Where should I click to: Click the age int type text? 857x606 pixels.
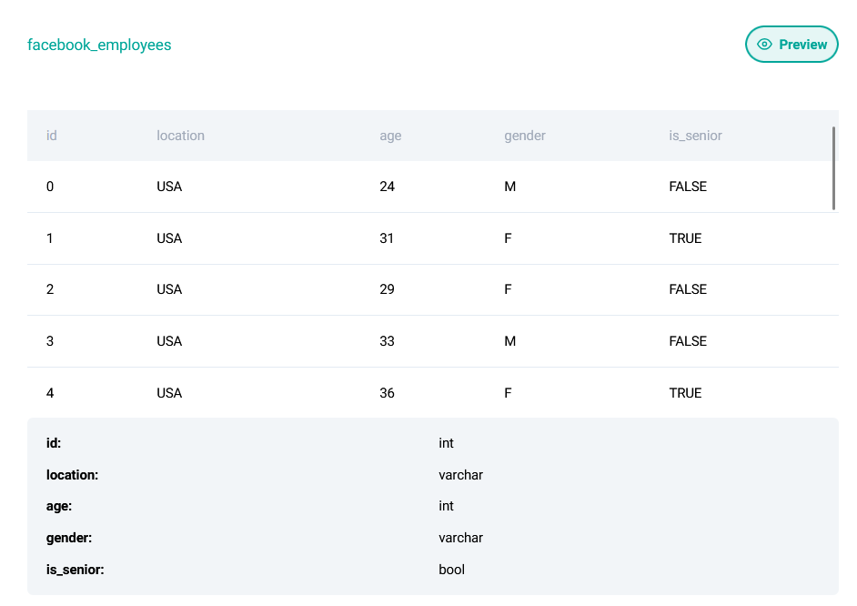[446, 506]
